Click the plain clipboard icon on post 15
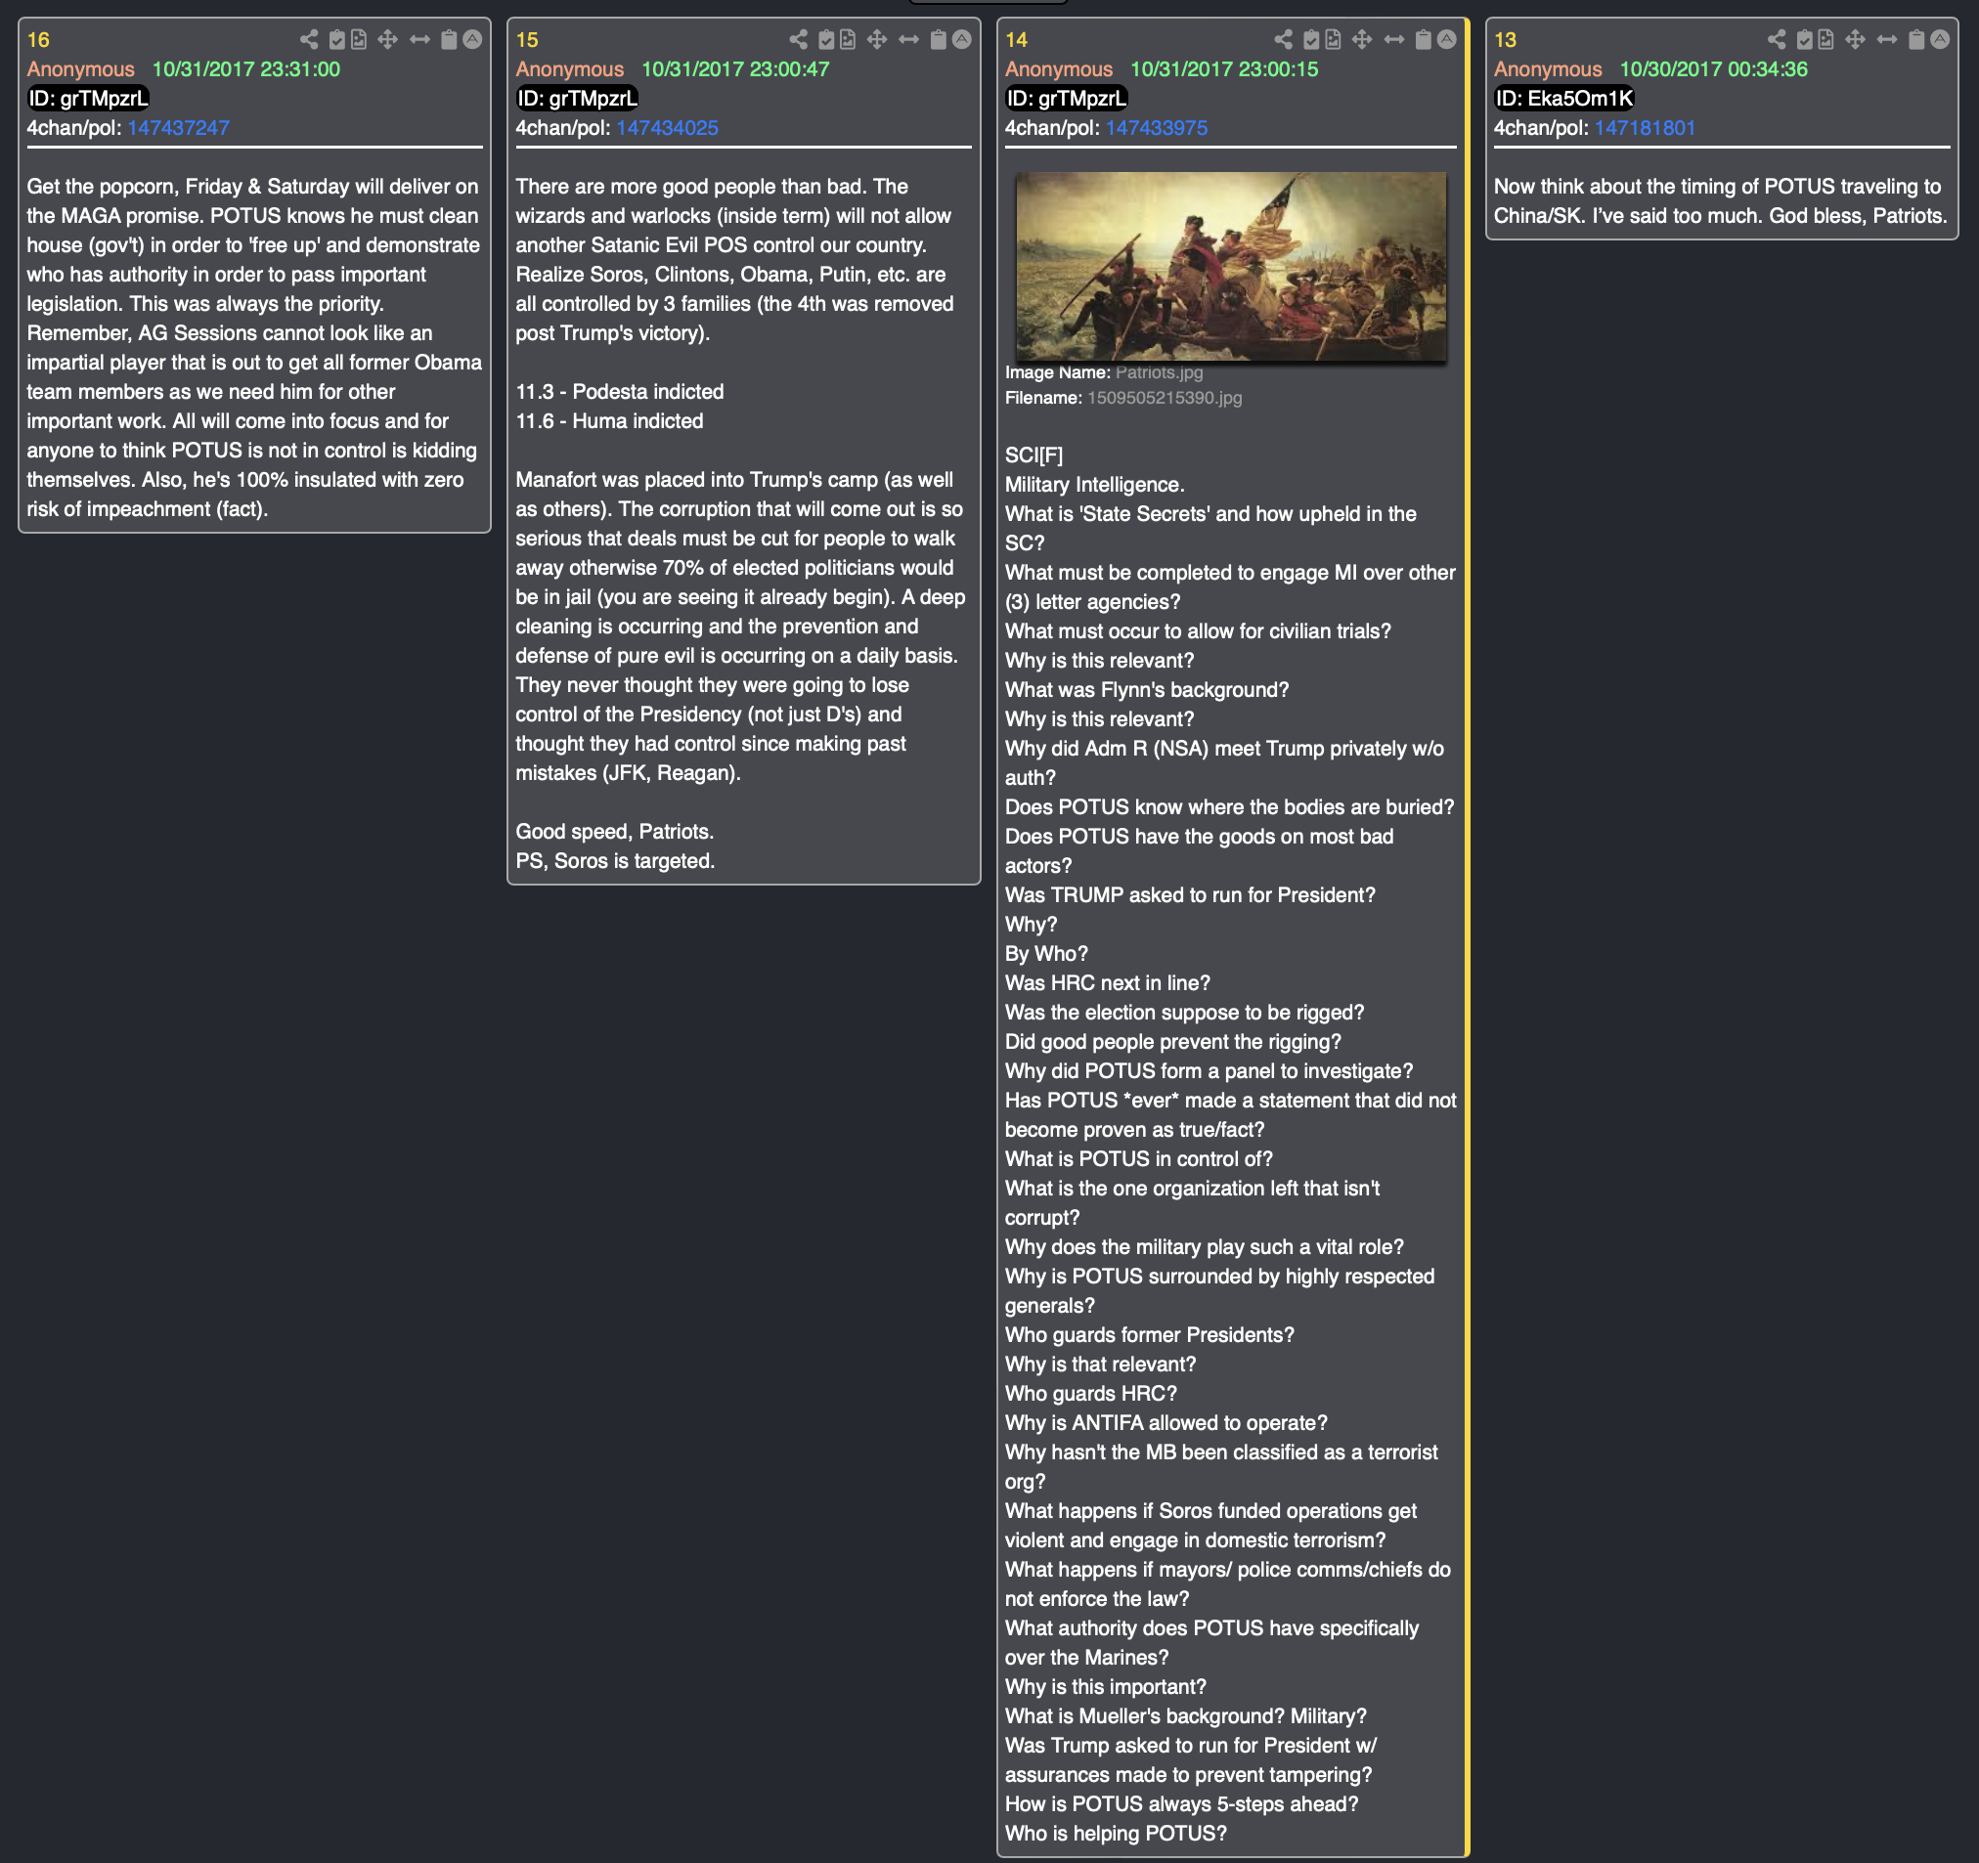This screenshot has height=1863, width=1979. pyautogui.click(x=938, y=40)
